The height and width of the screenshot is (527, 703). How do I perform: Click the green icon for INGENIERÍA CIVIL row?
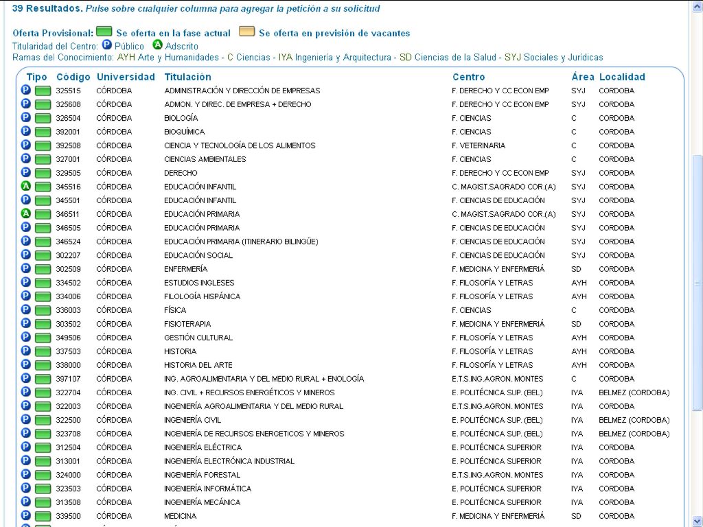[43, 421]
